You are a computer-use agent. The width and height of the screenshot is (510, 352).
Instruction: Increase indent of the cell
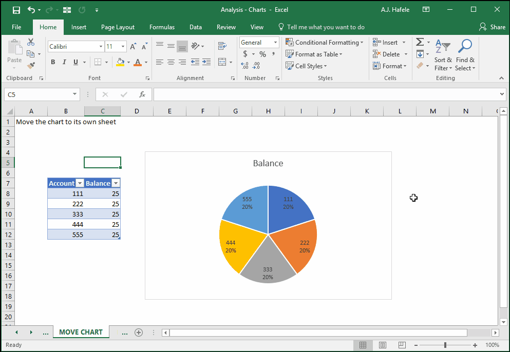(x=206, y=62)
